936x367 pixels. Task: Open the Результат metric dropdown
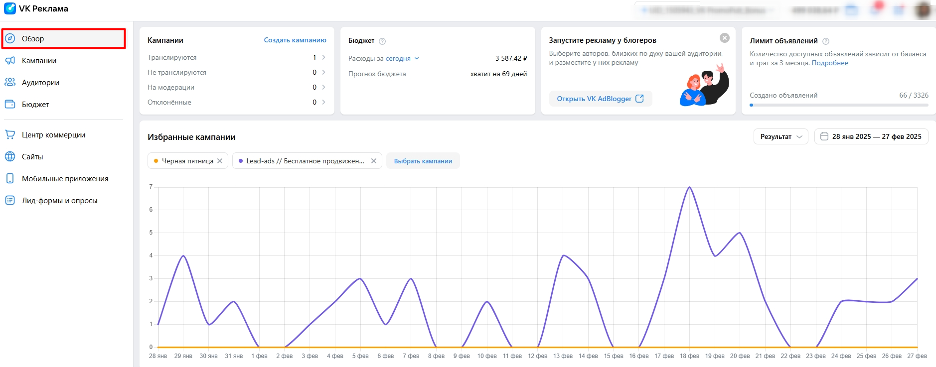[x=780, y=136]
